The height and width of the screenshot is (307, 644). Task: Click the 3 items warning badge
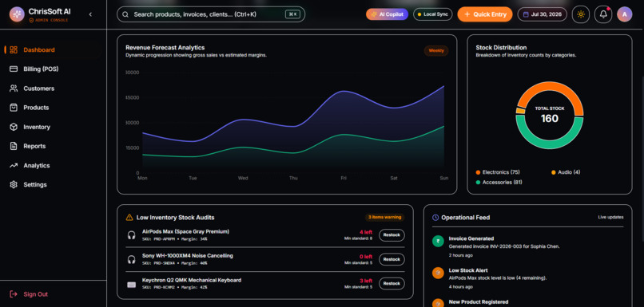point(385,217)
